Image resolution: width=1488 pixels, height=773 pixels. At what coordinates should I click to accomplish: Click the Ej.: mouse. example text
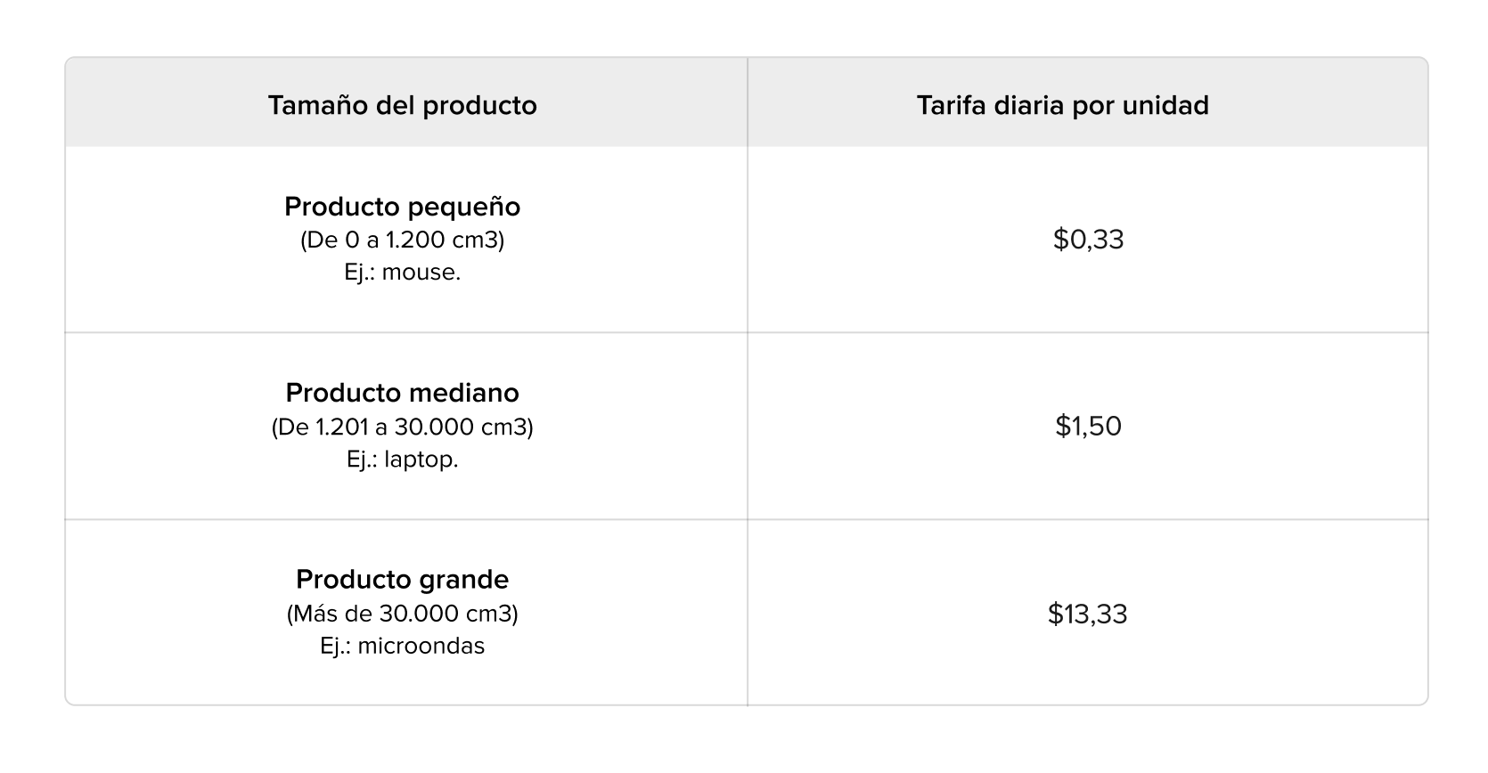[403, 272]
